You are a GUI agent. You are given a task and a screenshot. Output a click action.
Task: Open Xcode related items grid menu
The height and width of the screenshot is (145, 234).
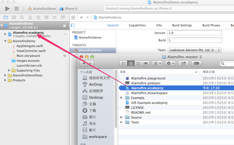(x=73, y=18)
